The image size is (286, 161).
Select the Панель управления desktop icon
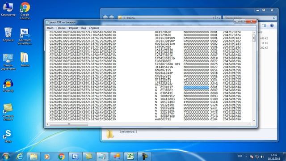click(8, 62)
